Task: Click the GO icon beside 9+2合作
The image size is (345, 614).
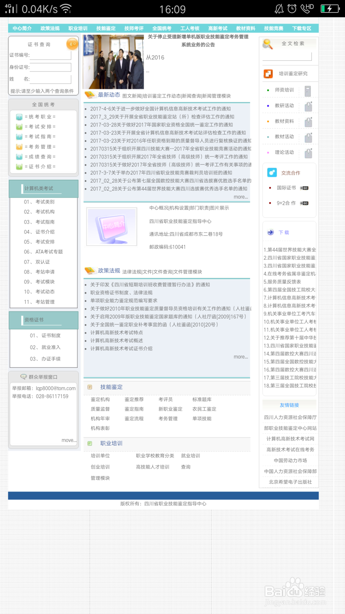Action: 304,203
